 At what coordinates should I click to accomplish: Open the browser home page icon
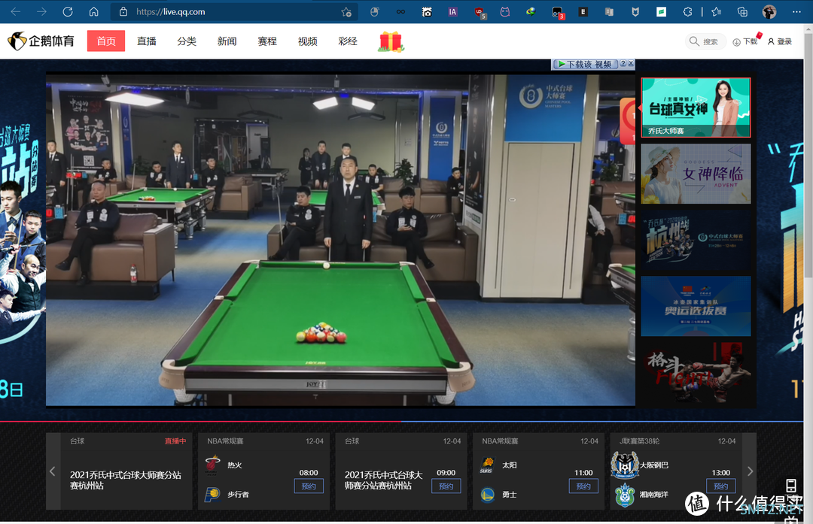(94, 11)
